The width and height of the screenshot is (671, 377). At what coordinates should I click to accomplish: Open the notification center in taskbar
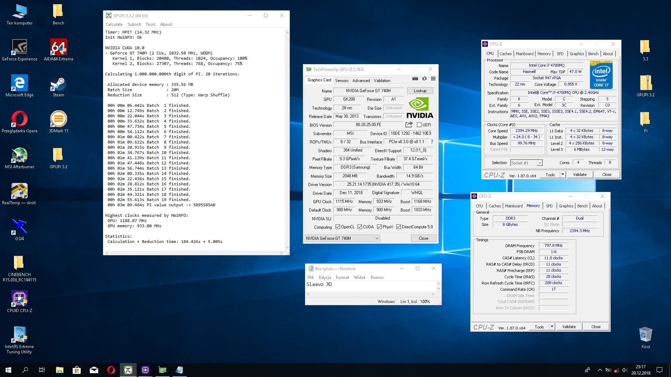659,370
